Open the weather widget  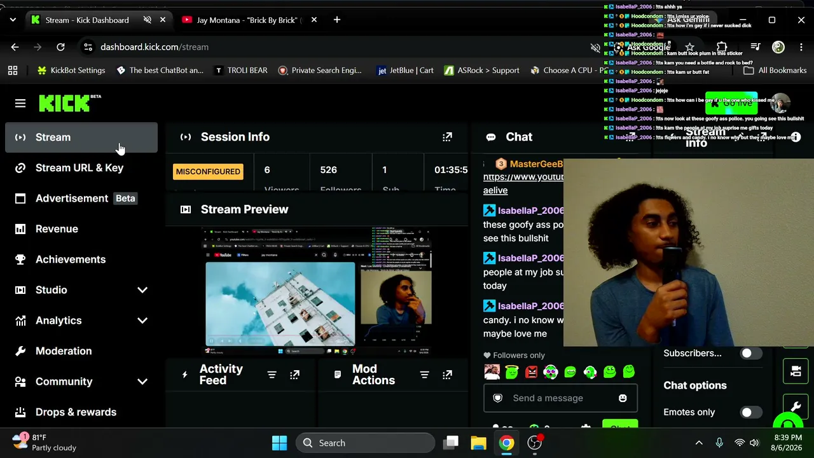(x=45, y=443)
